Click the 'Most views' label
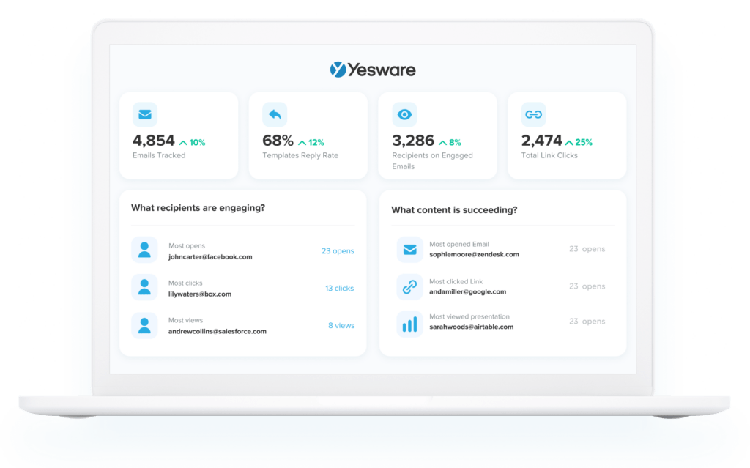 click(185, 321)
